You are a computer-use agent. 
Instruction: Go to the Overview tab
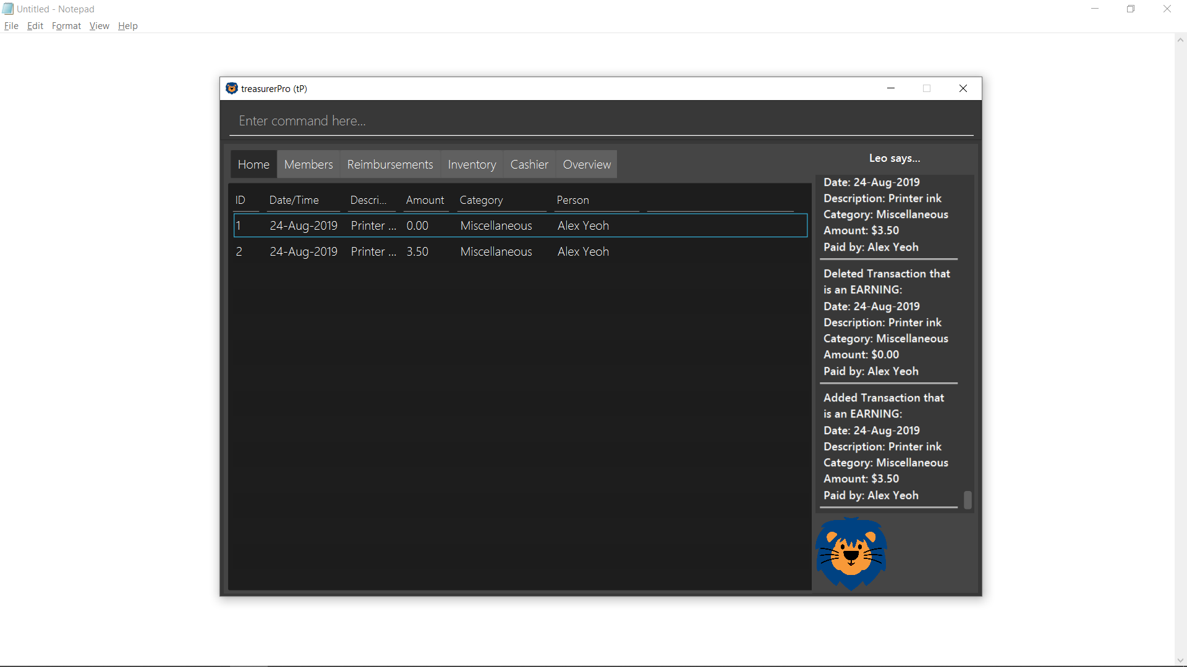click(586, 164)
